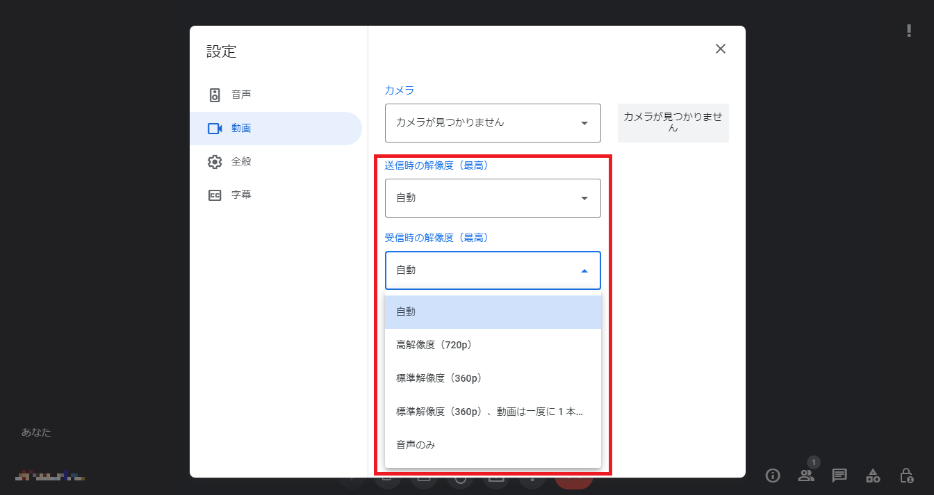Screen dimensions: 934x495
Task: Select 自動 from the open resolution list
Action: (493, 312)
